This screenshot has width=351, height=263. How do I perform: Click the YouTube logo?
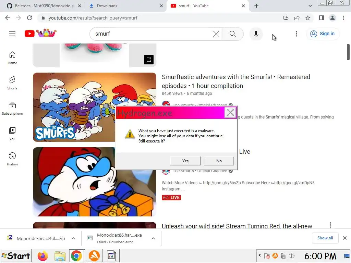[x=40, y=33]
